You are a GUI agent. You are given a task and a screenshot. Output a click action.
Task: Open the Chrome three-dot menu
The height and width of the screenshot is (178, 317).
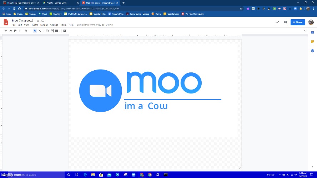[x=313, y=9]
